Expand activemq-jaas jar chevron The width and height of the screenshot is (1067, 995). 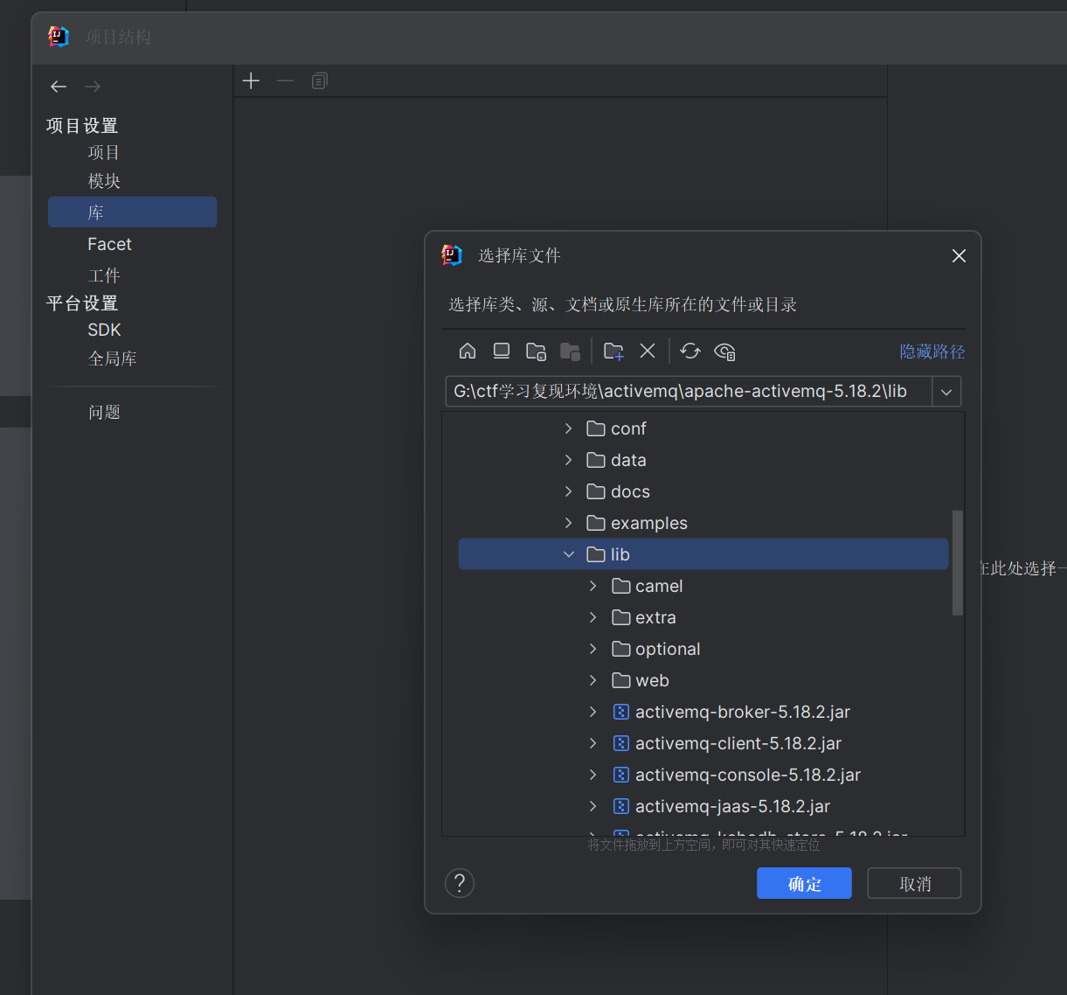[x=593, y=806]
